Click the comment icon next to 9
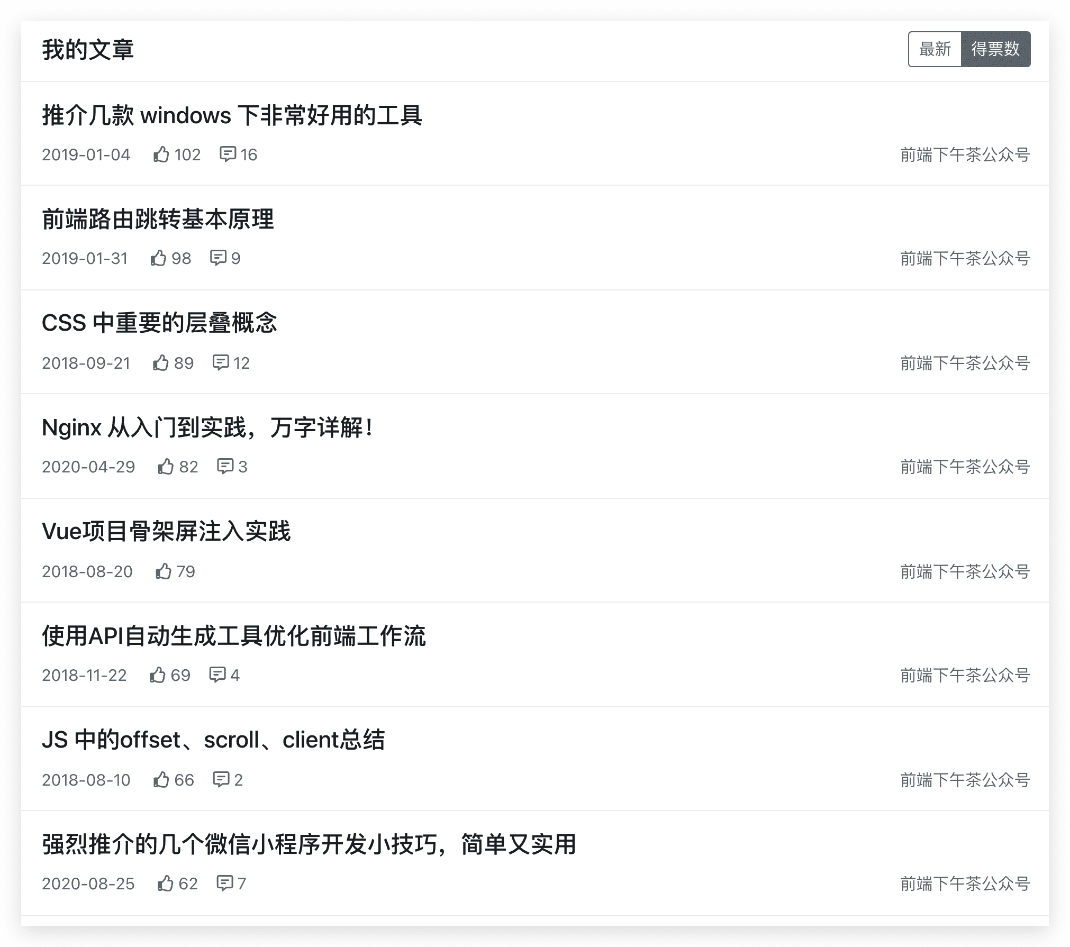The height and width of the screenshot is (947, 1070). 218,258
